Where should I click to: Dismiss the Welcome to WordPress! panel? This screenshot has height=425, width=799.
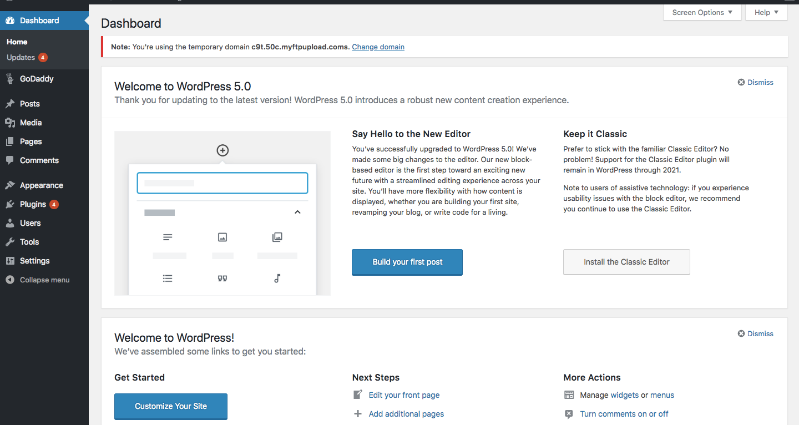[x=755, y=333]
